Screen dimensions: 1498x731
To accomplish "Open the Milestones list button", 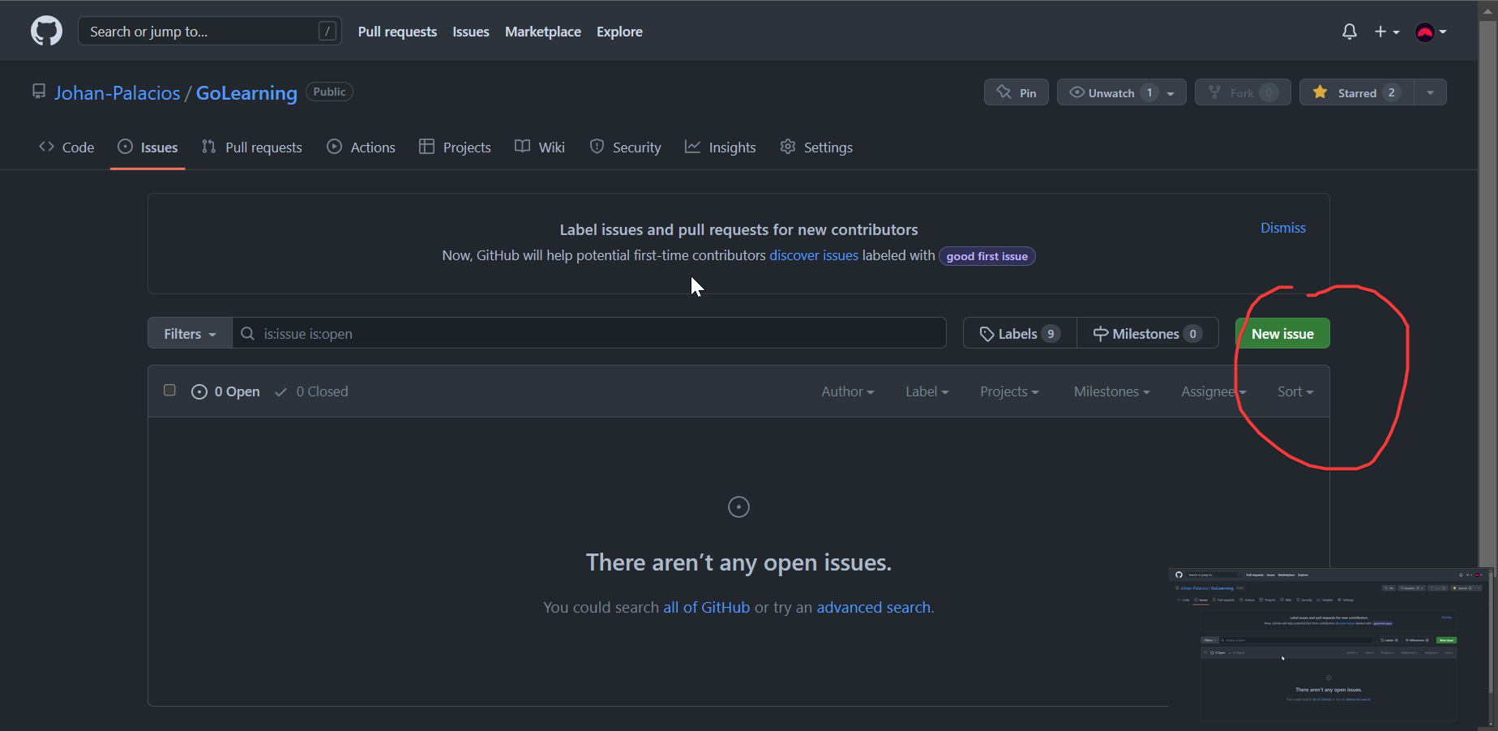I will 1148,333.
